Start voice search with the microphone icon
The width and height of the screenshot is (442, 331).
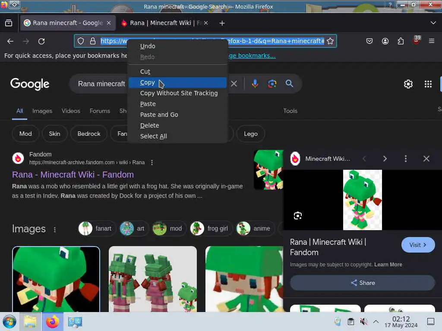pyautogui.click(x=255, y=84)
